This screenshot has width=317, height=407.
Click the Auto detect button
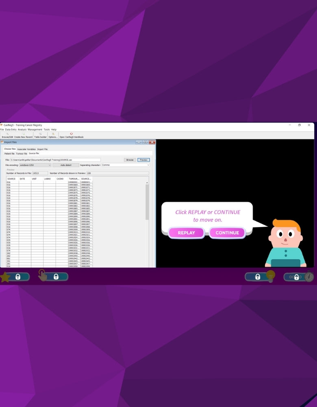(66, 165)
